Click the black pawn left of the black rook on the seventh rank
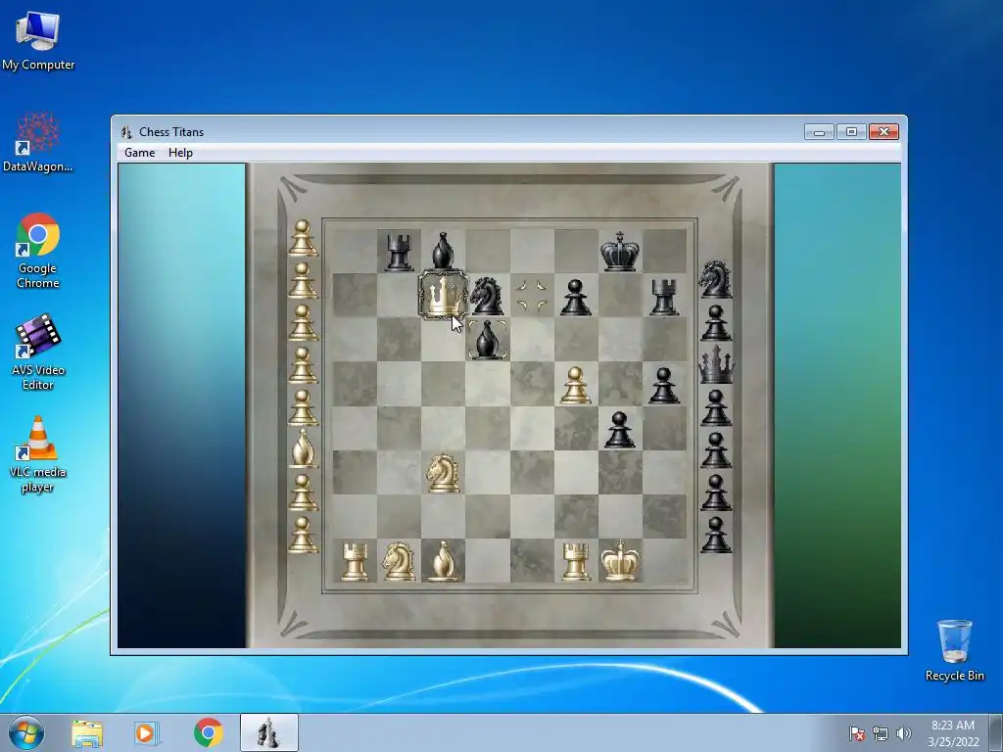 tap(576, 298)
